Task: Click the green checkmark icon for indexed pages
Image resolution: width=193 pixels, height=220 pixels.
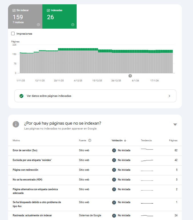Action: tap(21, 96)
